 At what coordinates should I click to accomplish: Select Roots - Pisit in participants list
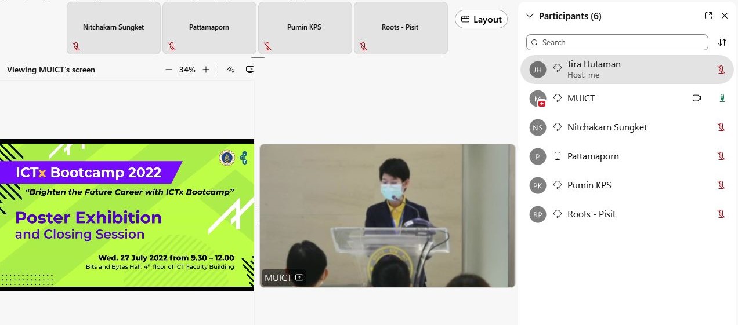coord(591,214)
